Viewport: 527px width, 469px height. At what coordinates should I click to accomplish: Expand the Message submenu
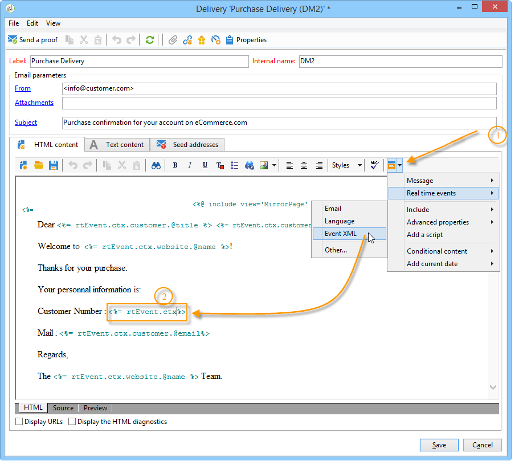click(x=443, y=181)
